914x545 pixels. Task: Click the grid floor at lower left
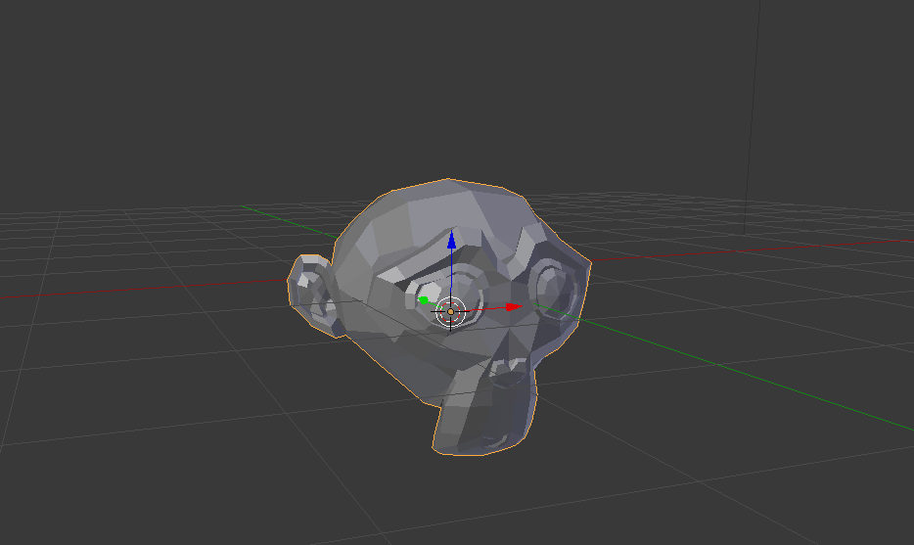coord(147,440)
